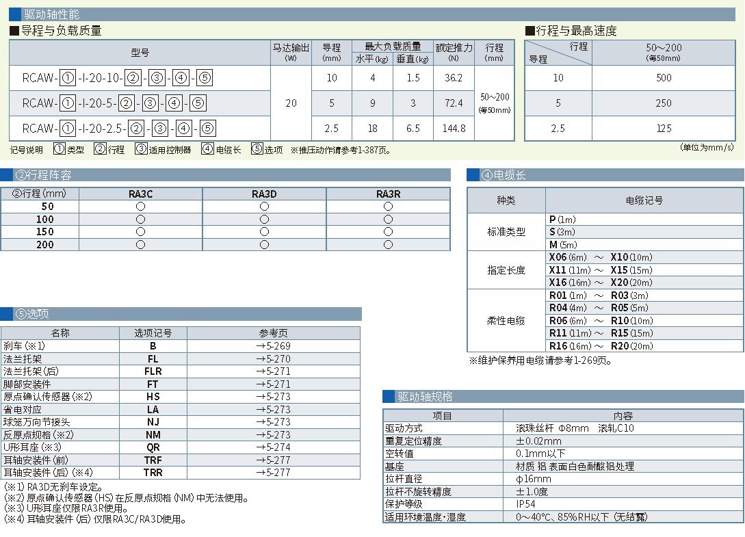Click page reference →5-270
The height and width of the screenshot is (537, 745).
coord(273,358)
